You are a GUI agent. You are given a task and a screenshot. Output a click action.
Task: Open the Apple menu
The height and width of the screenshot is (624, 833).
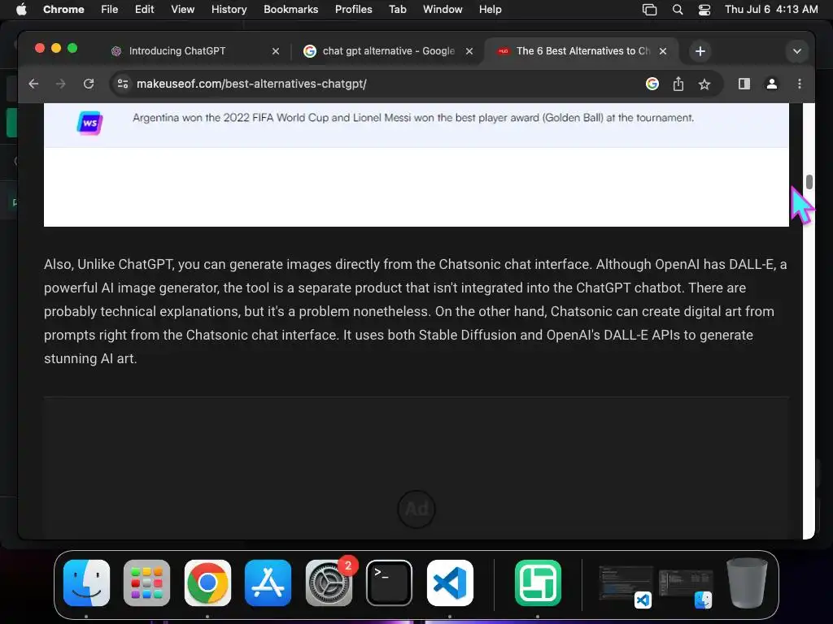tap(21, 9)
